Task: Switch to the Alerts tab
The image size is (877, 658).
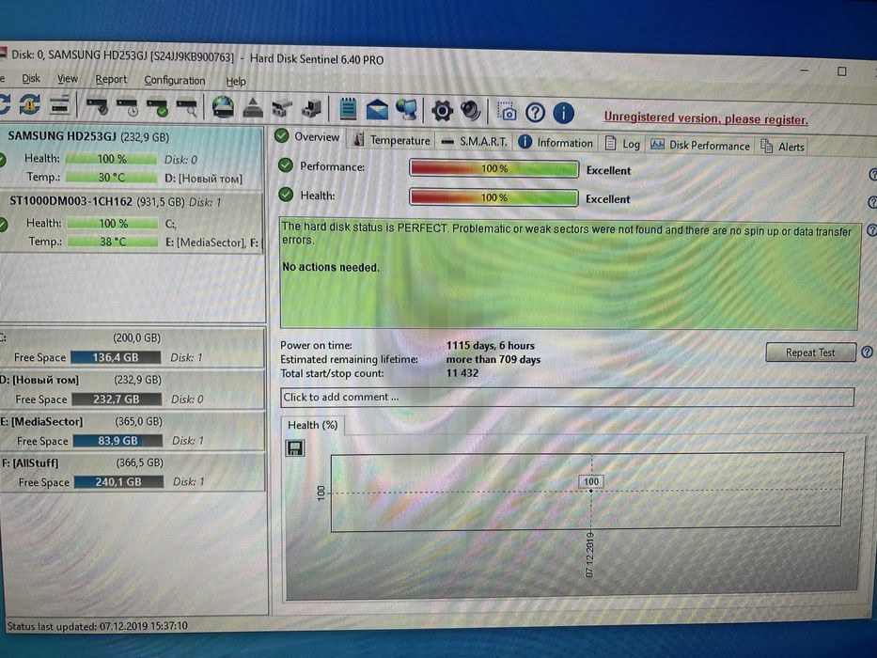Action: [x=782, y=147]
